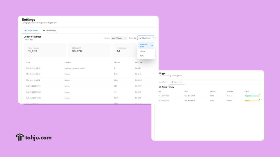Choose Individual Runs in the dropdown list
This screenshot has height=157, width=280.
pos(144,46)
